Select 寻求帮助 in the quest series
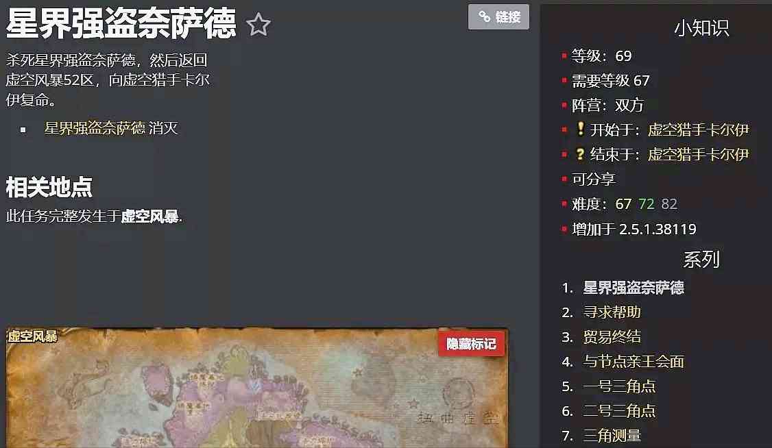 coord(612,312)
